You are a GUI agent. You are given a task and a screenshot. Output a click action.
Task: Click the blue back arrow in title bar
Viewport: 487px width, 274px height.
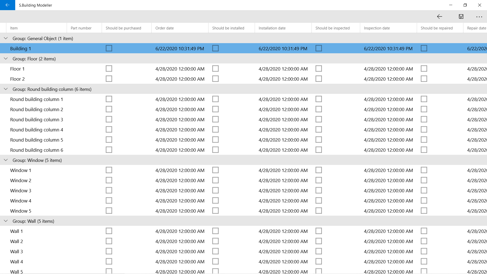(x=7, y=5)
